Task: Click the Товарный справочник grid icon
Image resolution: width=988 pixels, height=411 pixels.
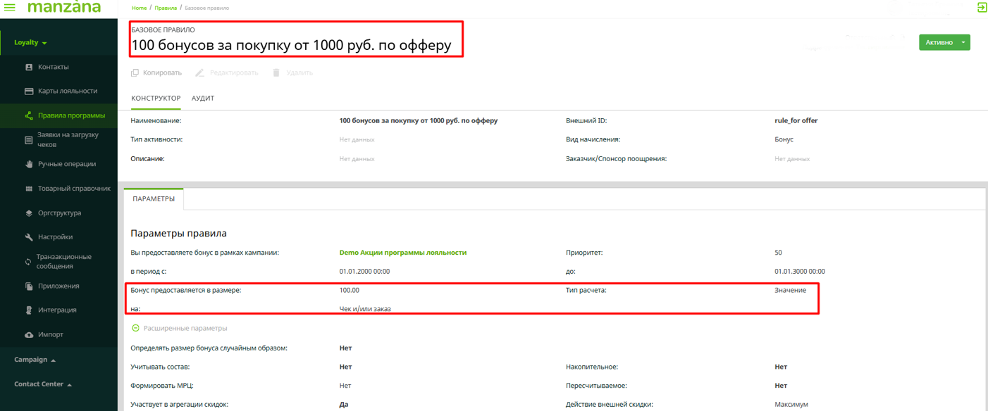Action: [29, 189]
